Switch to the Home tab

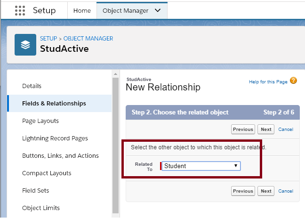pos(82,10)
